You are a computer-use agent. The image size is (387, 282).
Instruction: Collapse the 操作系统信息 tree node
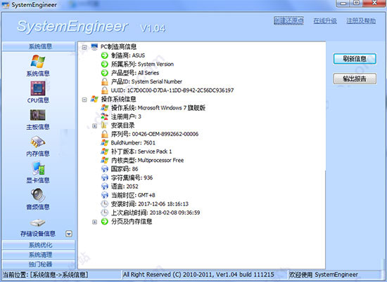pyautogui.click(x=84, y=100)
